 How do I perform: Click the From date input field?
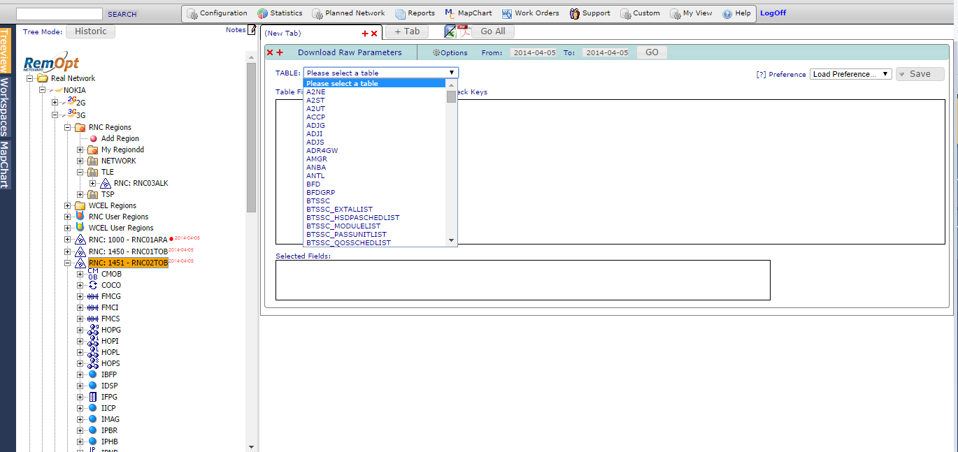coord(534,52)
